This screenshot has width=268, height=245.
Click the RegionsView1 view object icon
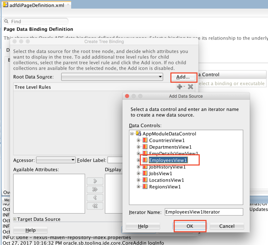coord(145,187)
